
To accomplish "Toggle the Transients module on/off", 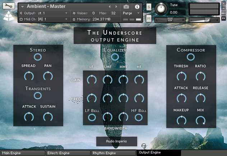I will click(38, 96).
